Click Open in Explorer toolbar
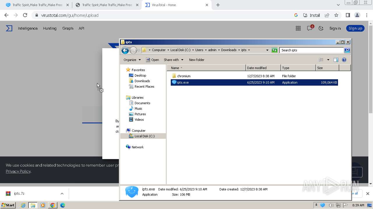This screenshot has width=373, height=209. 152,60
